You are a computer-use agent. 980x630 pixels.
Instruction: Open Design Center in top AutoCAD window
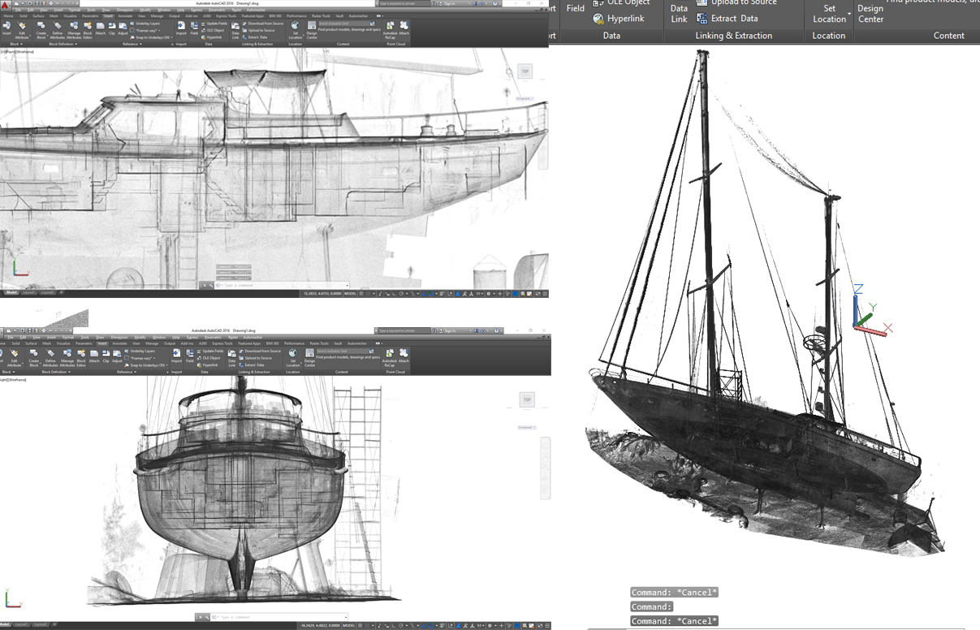pos(312,29)
